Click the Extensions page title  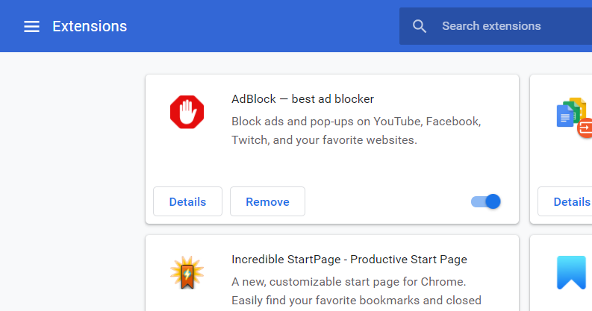pyautogui.click(x=90, y=26)
